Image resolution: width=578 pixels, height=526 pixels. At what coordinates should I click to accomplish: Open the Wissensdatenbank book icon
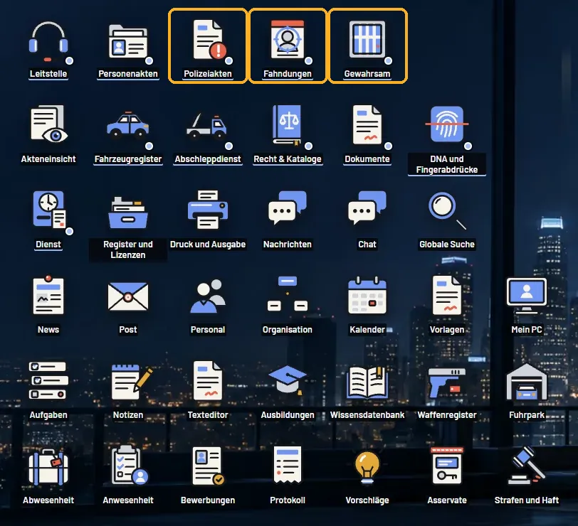367,383
